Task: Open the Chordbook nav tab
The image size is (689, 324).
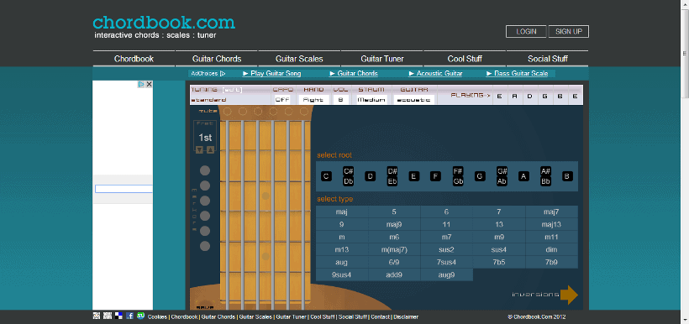Action: [134, 59]
